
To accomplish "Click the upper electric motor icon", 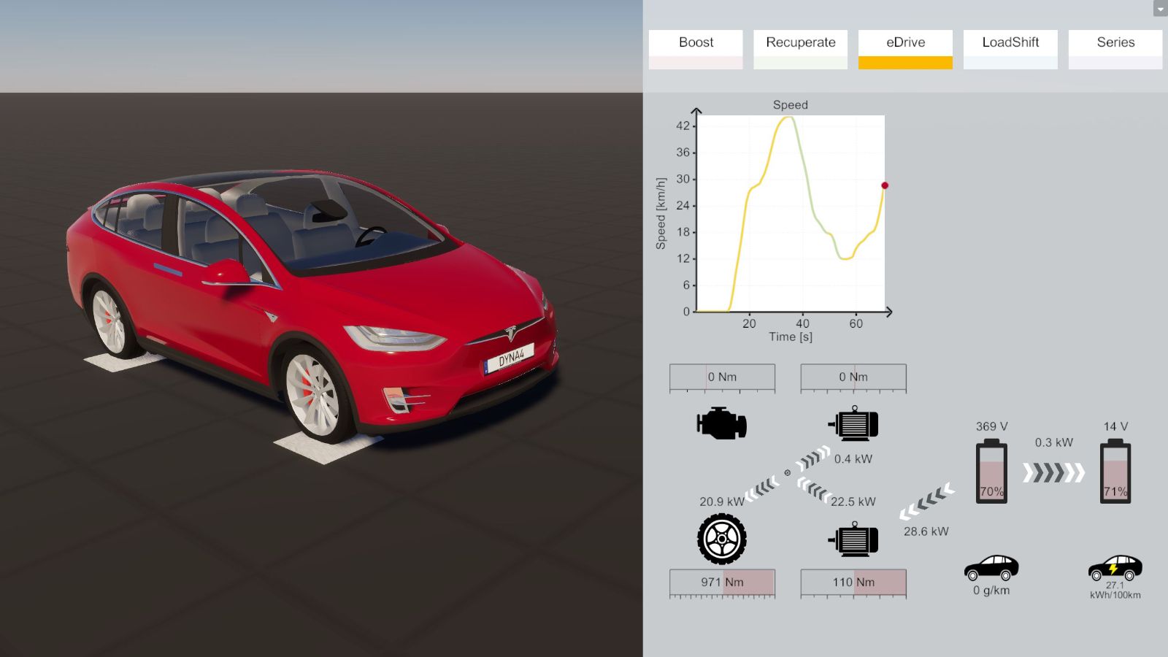I will pos(853,423).
